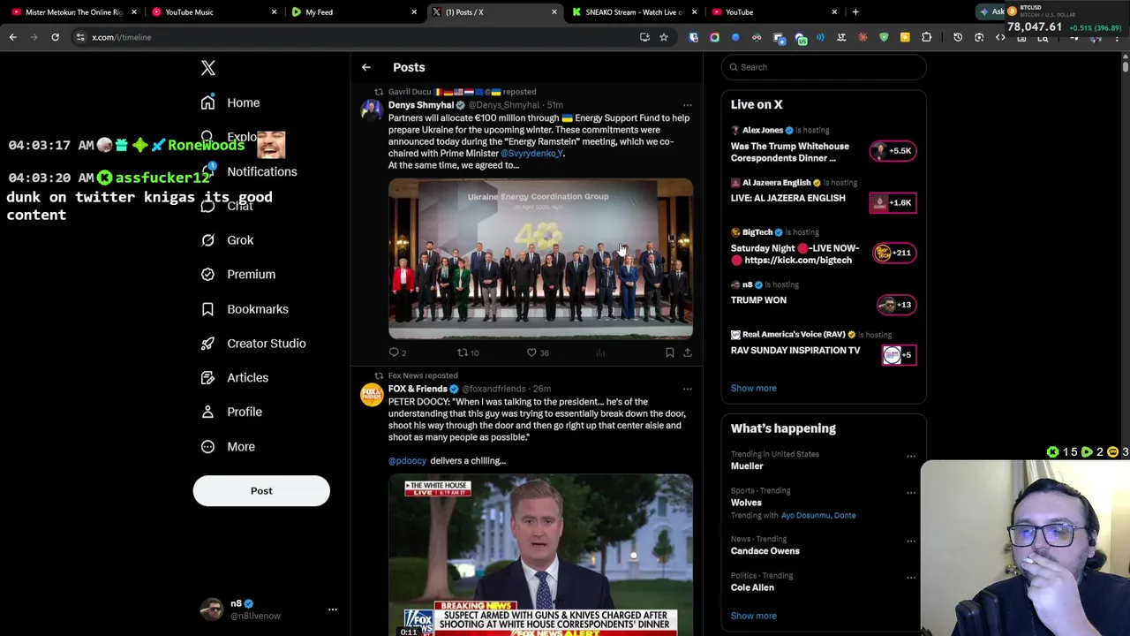Screen dimensions: 1130x636
Task: Play the Peter Doocy Fox News video
Action: click(x=540, y=555)
